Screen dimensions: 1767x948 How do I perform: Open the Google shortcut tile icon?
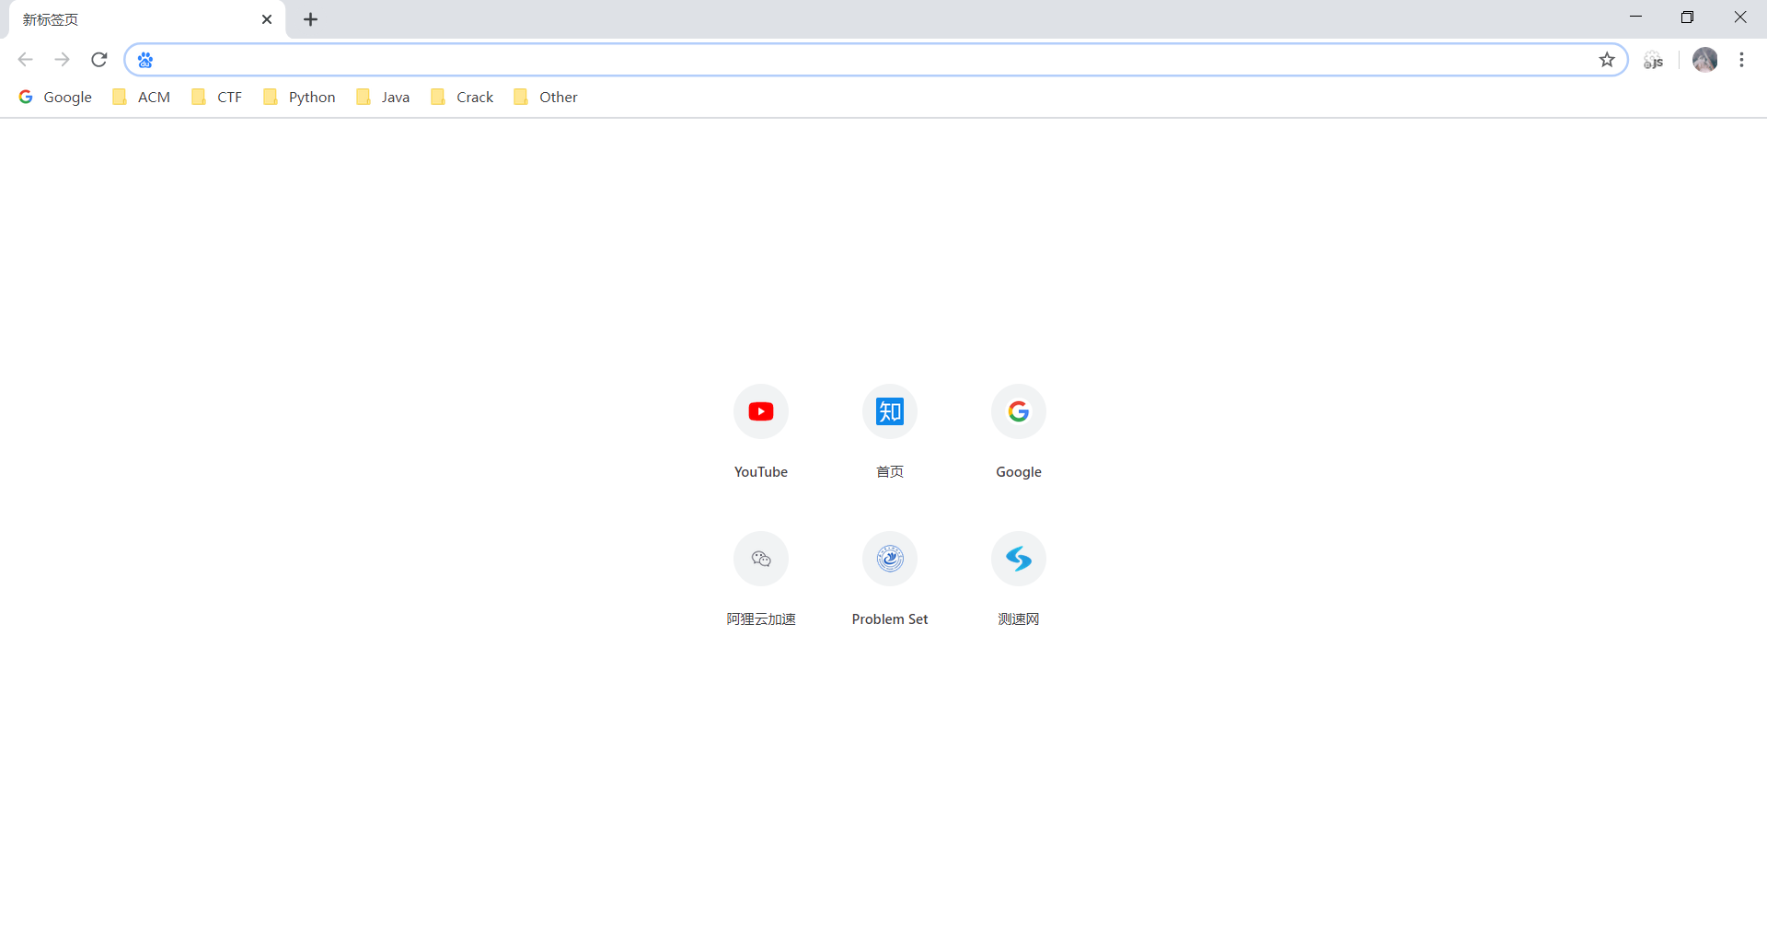[x=1019, y=411]
